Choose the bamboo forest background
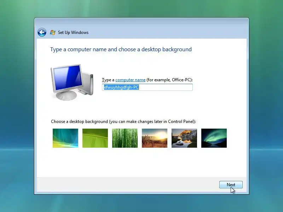This screenshot has height=212, width=283. (x=125, y=138)
